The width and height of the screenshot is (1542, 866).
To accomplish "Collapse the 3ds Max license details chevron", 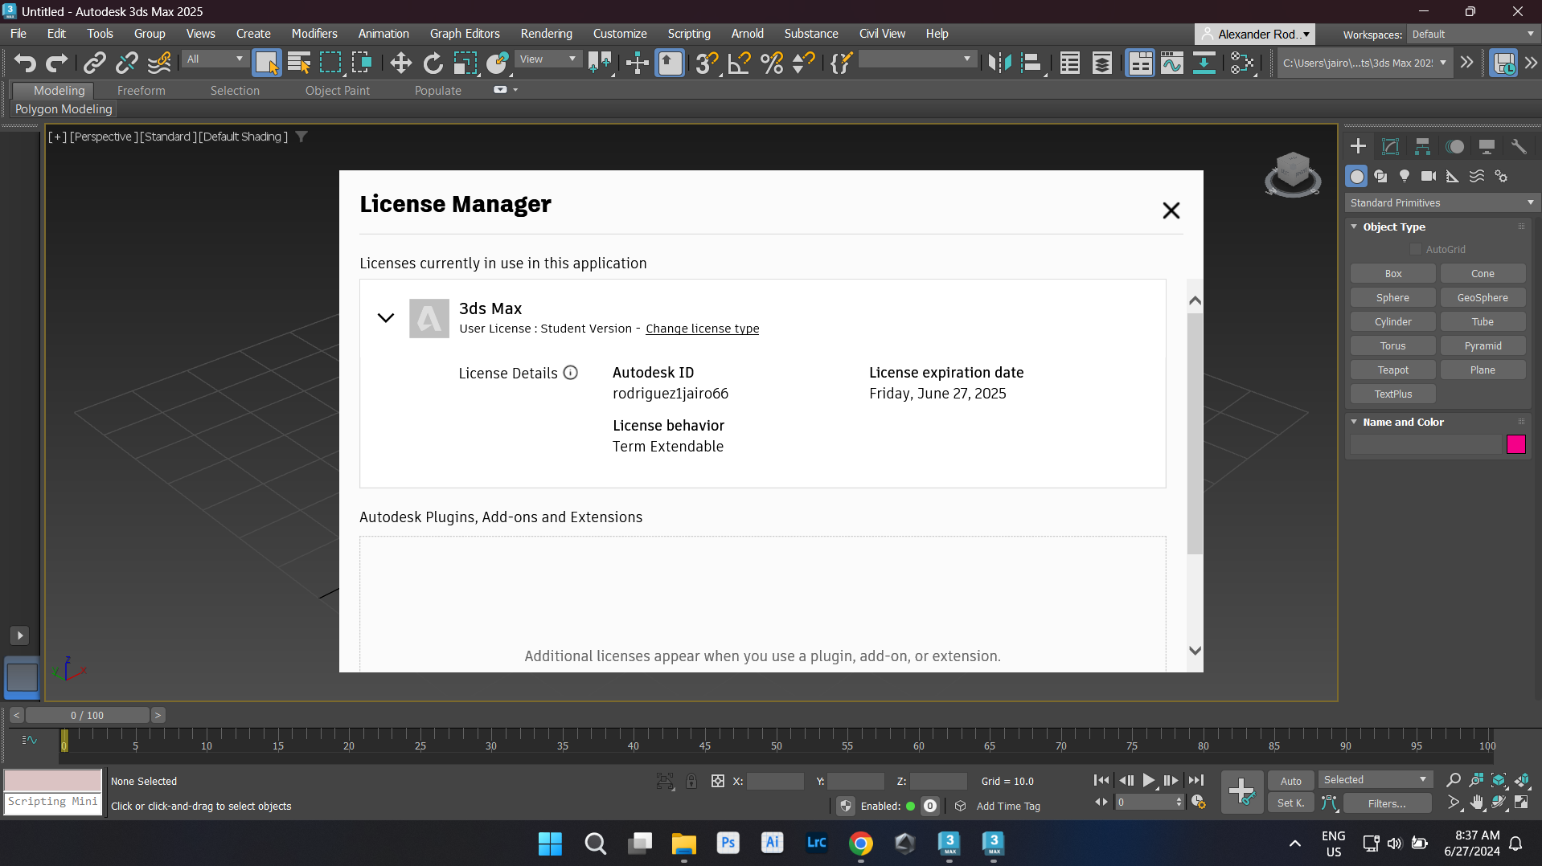I will tap(385, 318).
